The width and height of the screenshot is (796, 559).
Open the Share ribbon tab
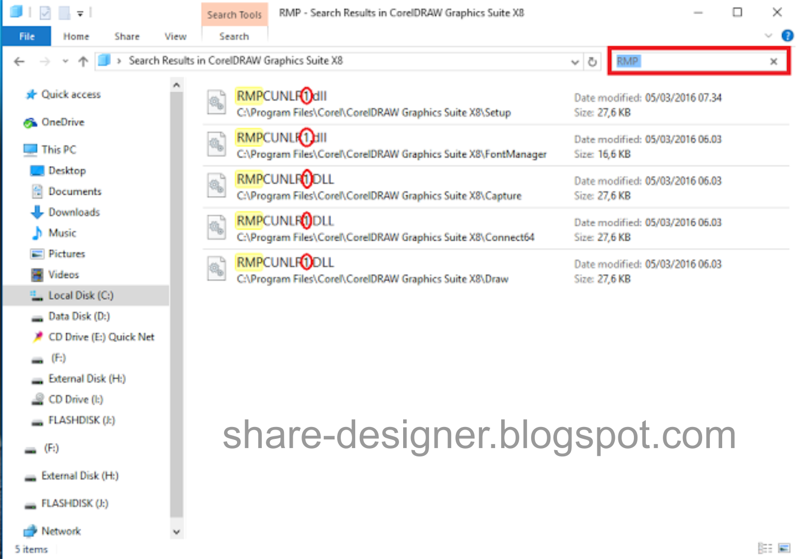pyautogui.click(x=127, y=37)
